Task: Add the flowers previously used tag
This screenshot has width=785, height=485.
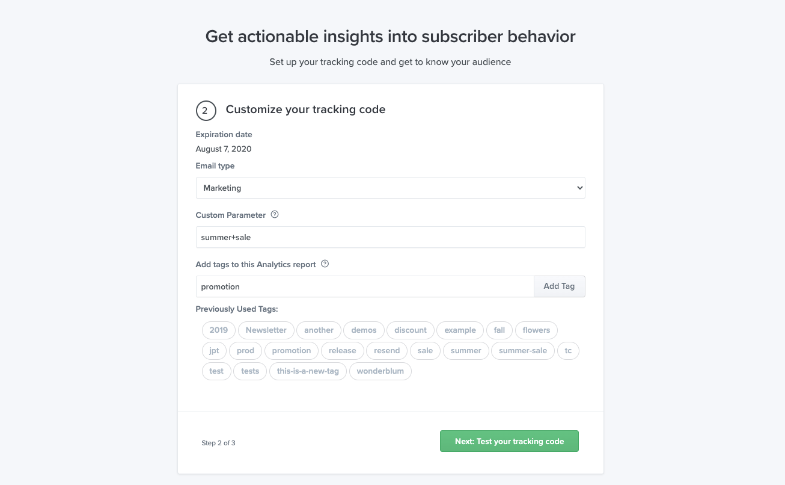Action: tap(536, 330)
